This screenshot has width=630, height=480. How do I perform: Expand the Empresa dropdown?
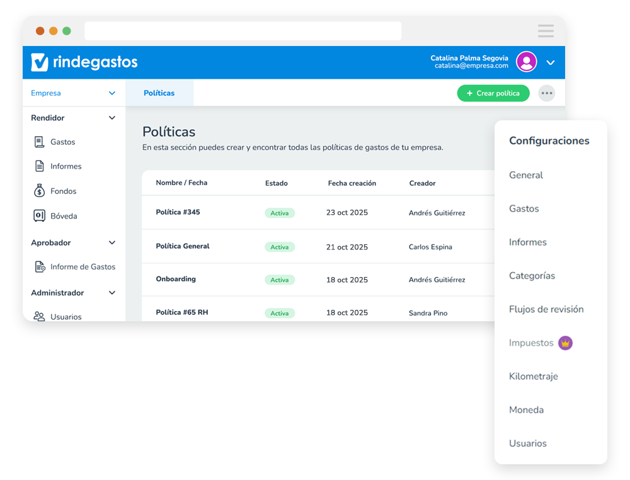pyautogui.click(x=112, y=93)
